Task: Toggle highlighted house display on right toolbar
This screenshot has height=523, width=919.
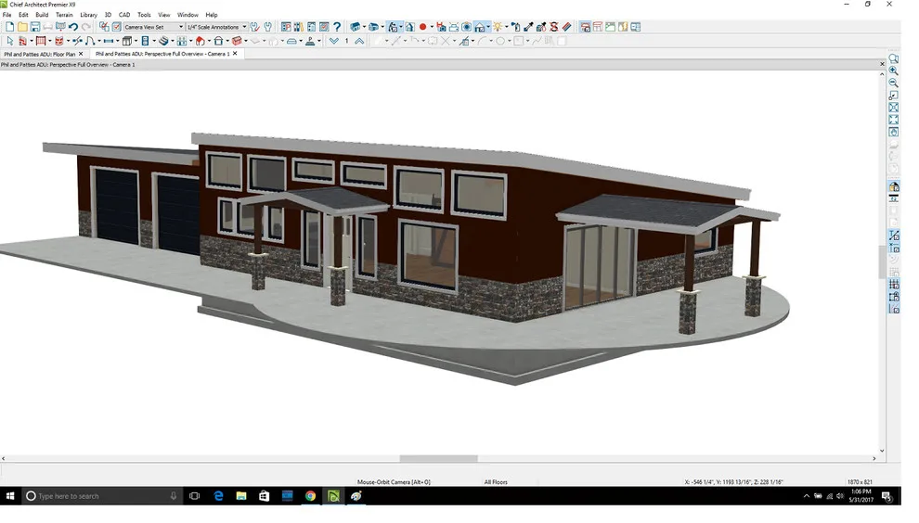Action: click(894, 186)
